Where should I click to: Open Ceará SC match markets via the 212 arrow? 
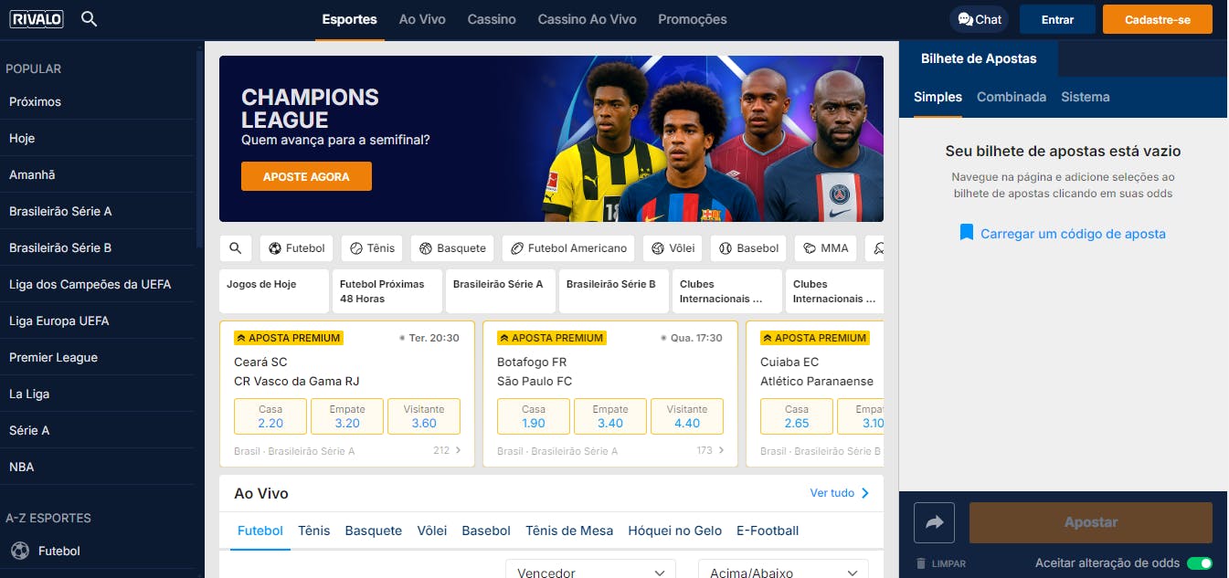[x=448, y=450]
